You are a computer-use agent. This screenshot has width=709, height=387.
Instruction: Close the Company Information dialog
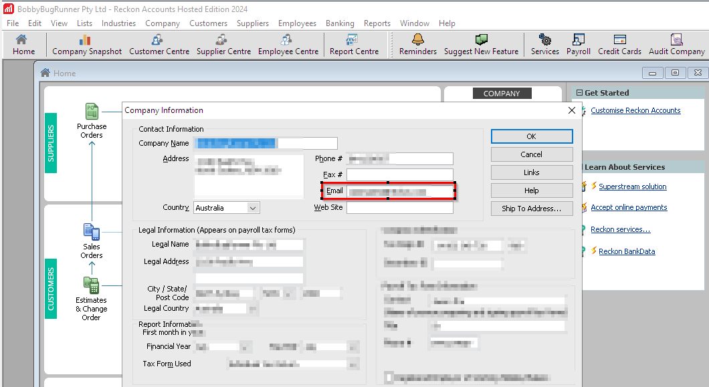pos(571,110)
